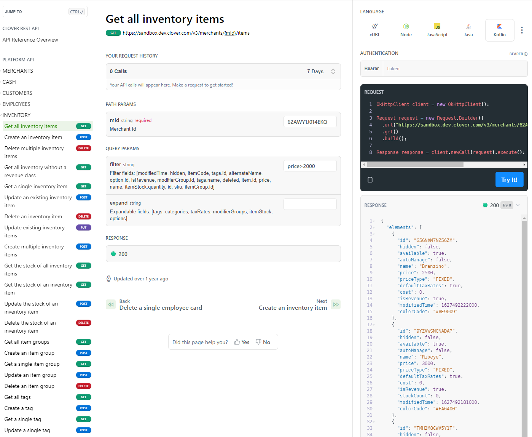Viewport: 532px width, 437px height.
Task: Select the Node language icon
Action: pos(406,26)
